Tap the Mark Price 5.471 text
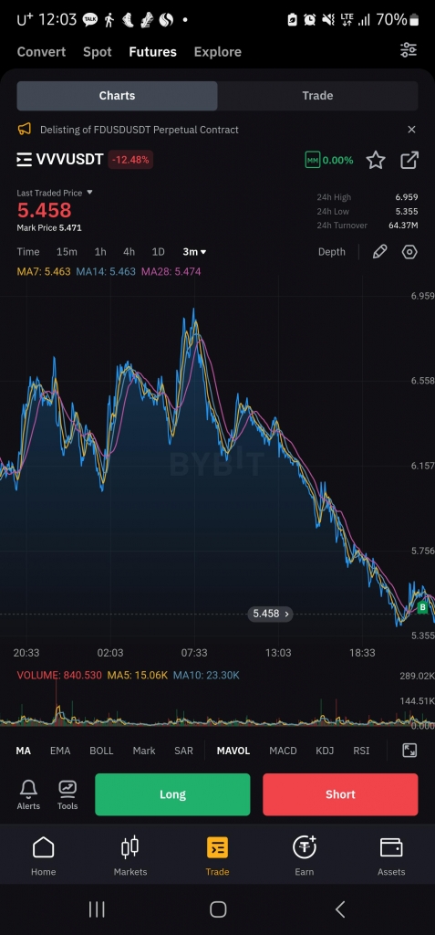This screenshot has width=435, height=935. (49, 227)
